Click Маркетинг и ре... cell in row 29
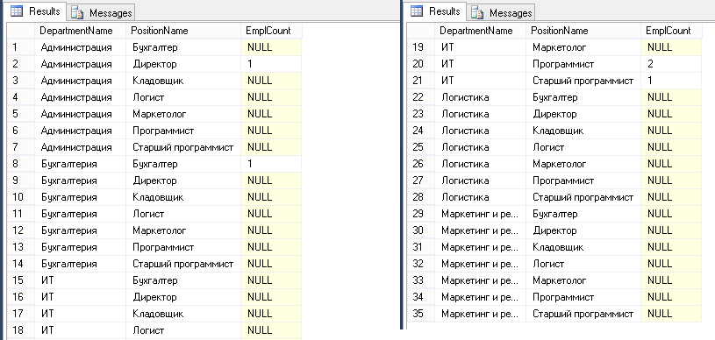715x340 pixels. (x=480, y=214)
